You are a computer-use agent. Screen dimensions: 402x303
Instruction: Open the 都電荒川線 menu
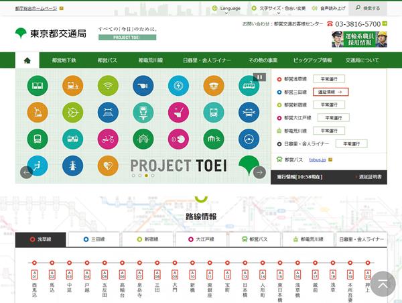tap(151, 60)
